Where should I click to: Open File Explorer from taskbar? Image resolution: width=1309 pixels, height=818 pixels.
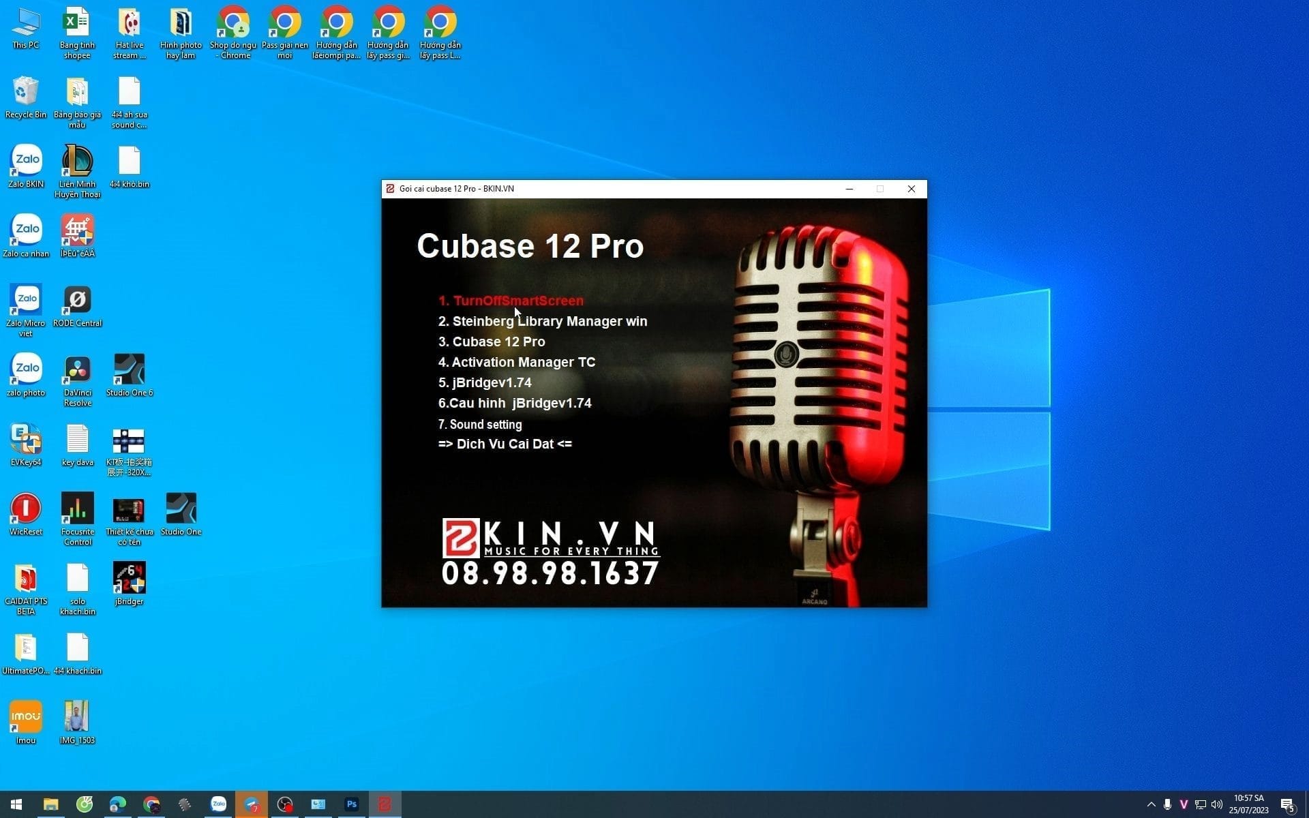click(x=51, y=804)
